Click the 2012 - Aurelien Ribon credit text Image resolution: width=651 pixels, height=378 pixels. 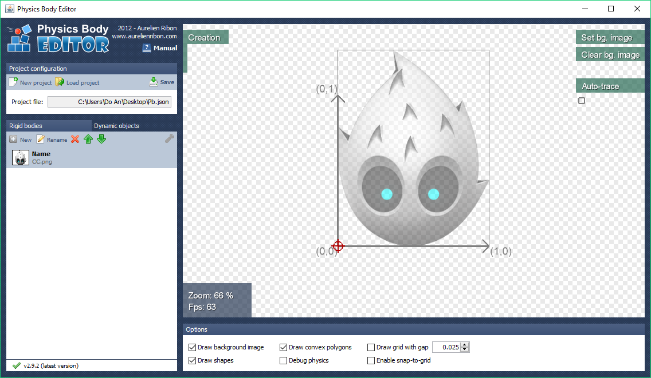[x=147, y=28]
